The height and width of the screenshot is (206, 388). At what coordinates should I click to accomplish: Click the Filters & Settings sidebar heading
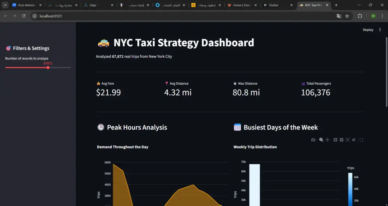pyautogui.click(x=31, y=48)
